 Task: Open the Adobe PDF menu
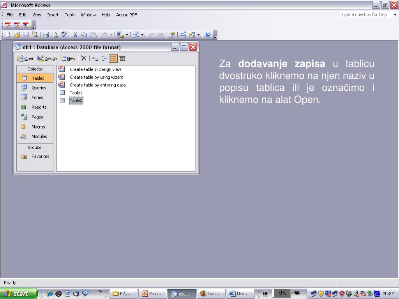pyautogui.click(x=127, y=15)
